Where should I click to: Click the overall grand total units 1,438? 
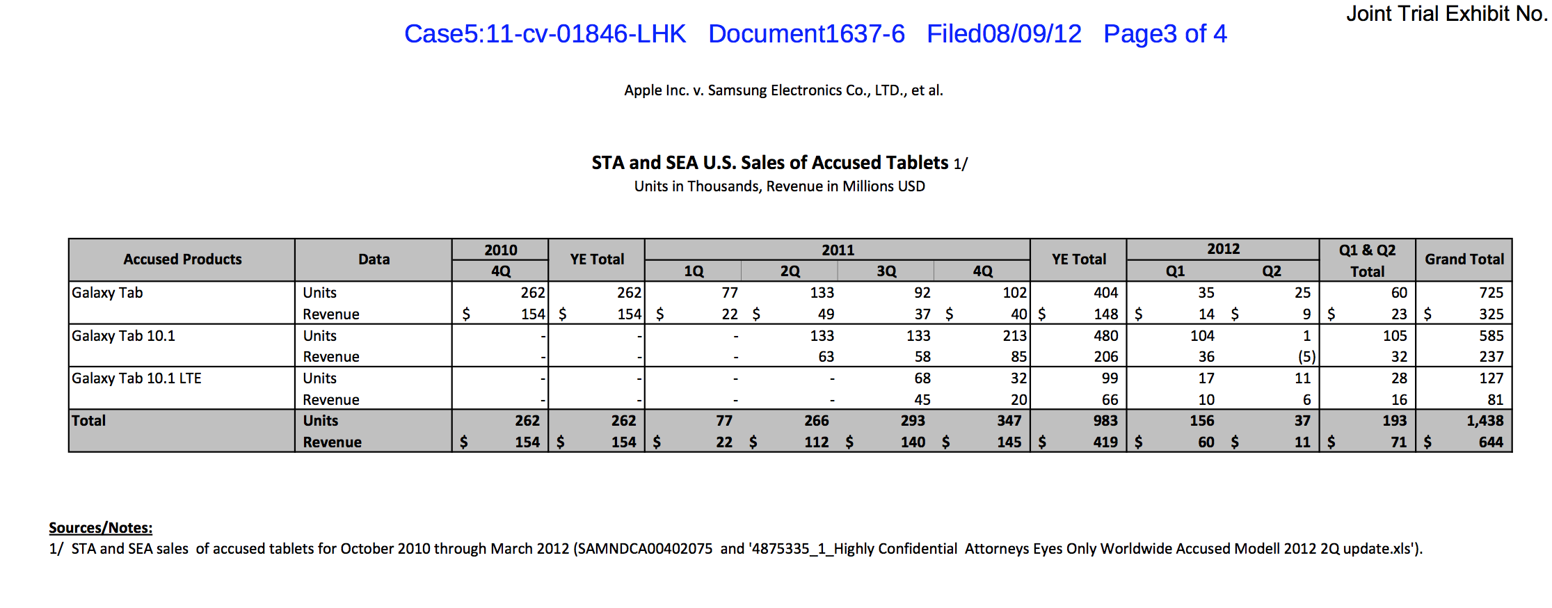[x=1485, y=421]
